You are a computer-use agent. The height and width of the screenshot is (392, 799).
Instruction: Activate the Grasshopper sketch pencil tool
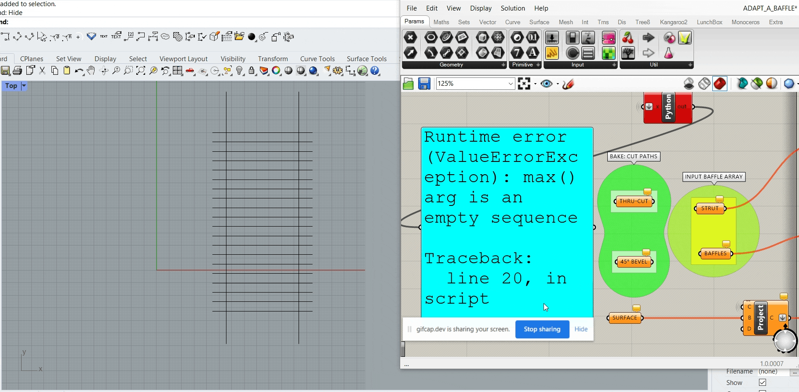568,84
